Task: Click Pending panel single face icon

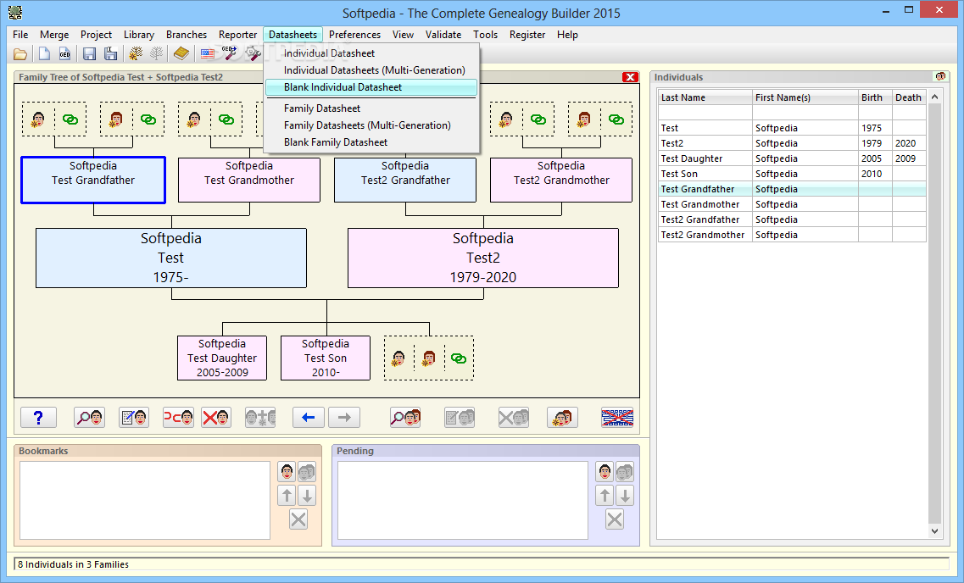Action: [x=605, y=472]
